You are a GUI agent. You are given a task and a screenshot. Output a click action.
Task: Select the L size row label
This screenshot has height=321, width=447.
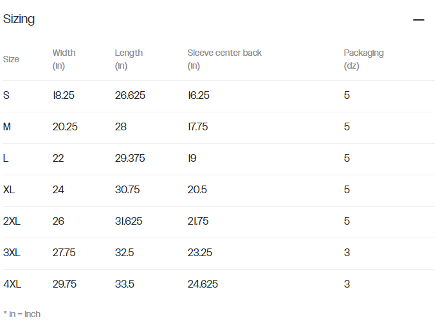[x=6, y=159]
